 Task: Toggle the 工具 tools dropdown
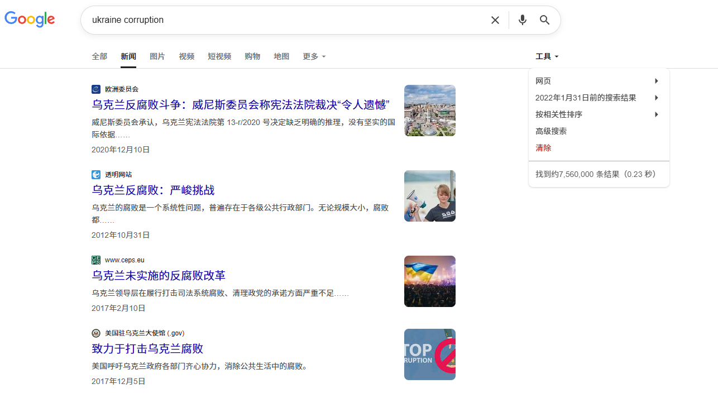[547, 56]
